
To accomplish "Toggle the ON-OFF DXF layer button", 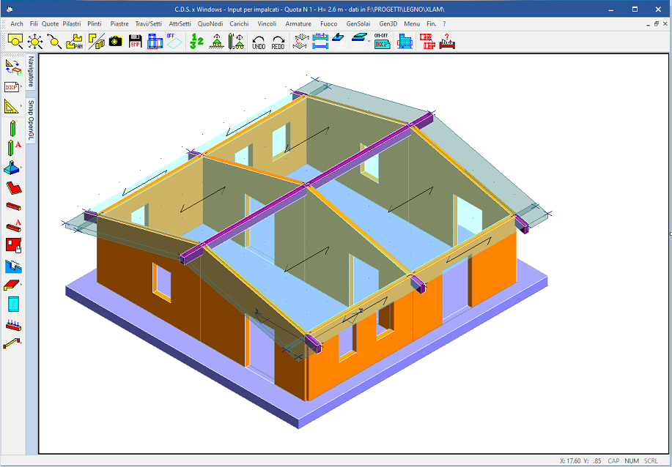I will 382,41.
